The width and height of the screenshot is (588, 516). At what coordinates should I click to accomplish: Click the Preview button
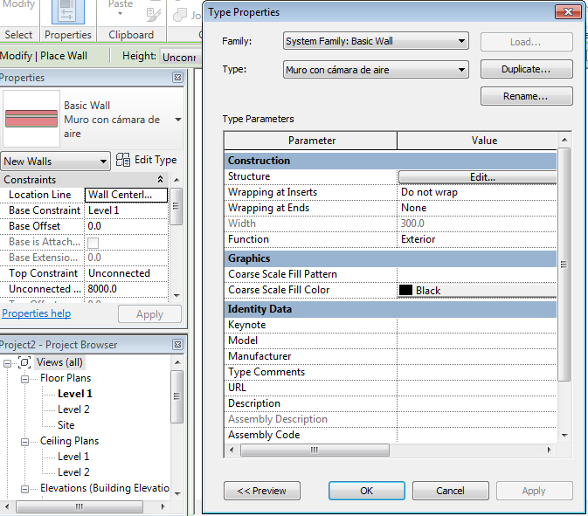[x=262, y=491]
